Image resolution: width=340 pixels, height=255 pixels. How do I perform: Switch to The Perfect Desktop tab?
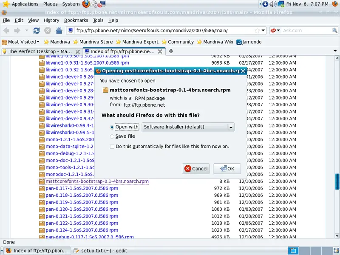coord(40,51)
